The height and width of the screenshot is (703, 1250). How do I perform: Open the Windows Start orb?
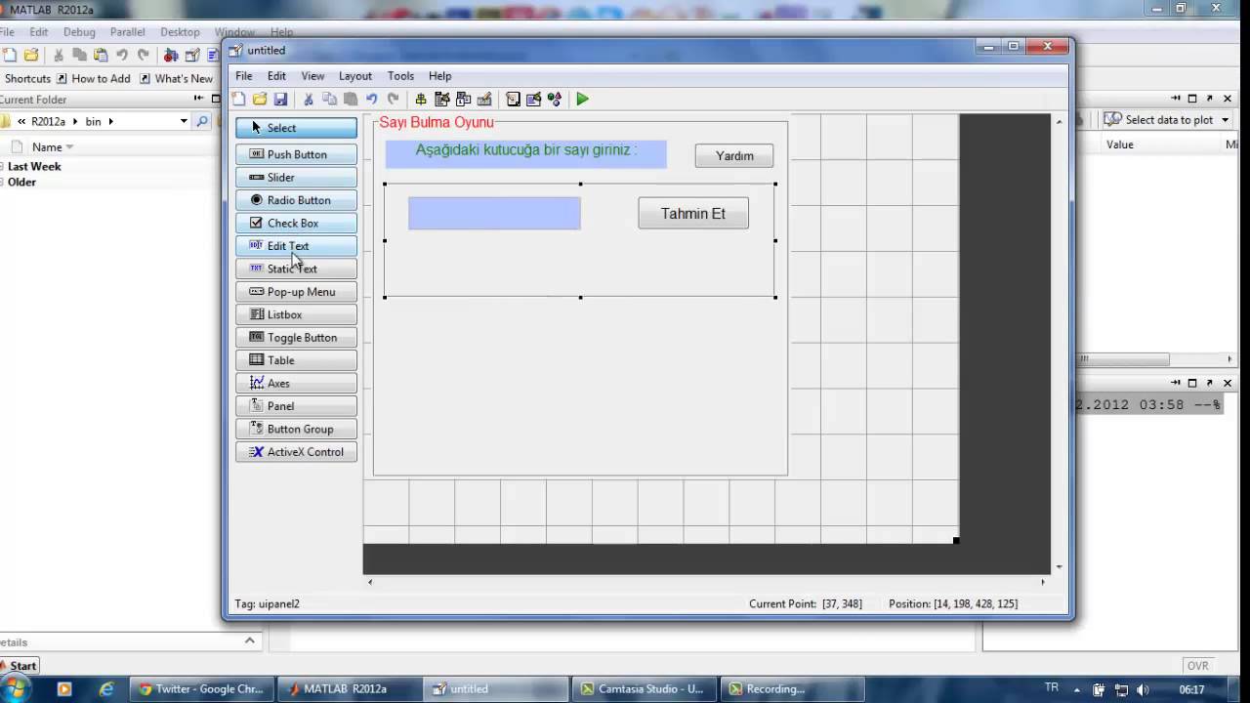coord(17,688)
